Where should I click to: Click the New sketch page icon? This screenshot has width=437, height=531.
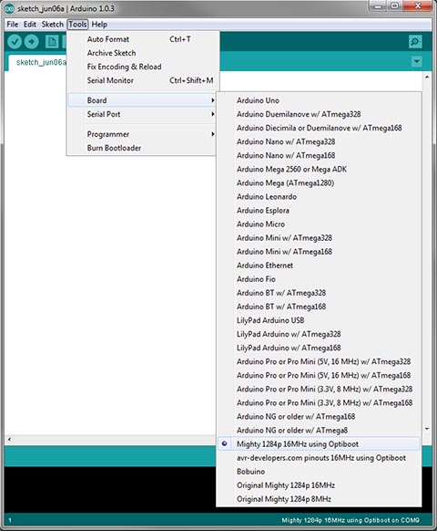(x=52, y=42)
